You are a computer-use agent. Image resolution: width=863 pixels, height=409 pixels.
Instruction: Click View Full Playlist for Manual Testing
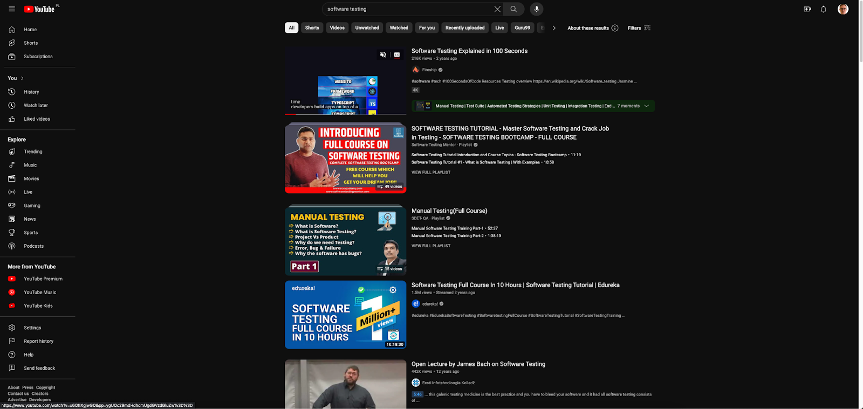coord(430,246)
